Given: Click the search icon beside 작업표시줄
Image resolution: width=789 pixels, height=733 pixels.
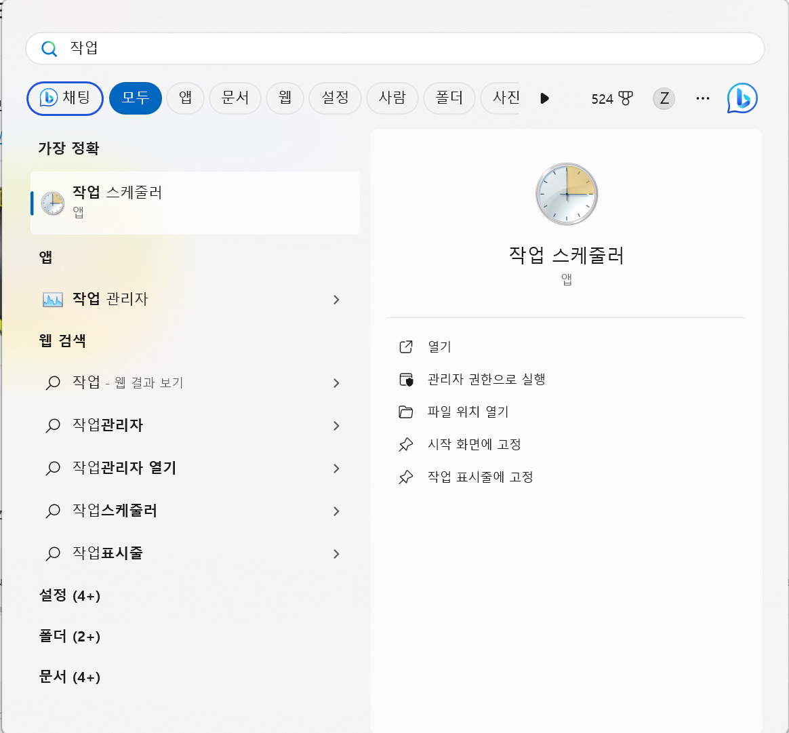Looking at the screenshot, I should [x=53, y=554].
